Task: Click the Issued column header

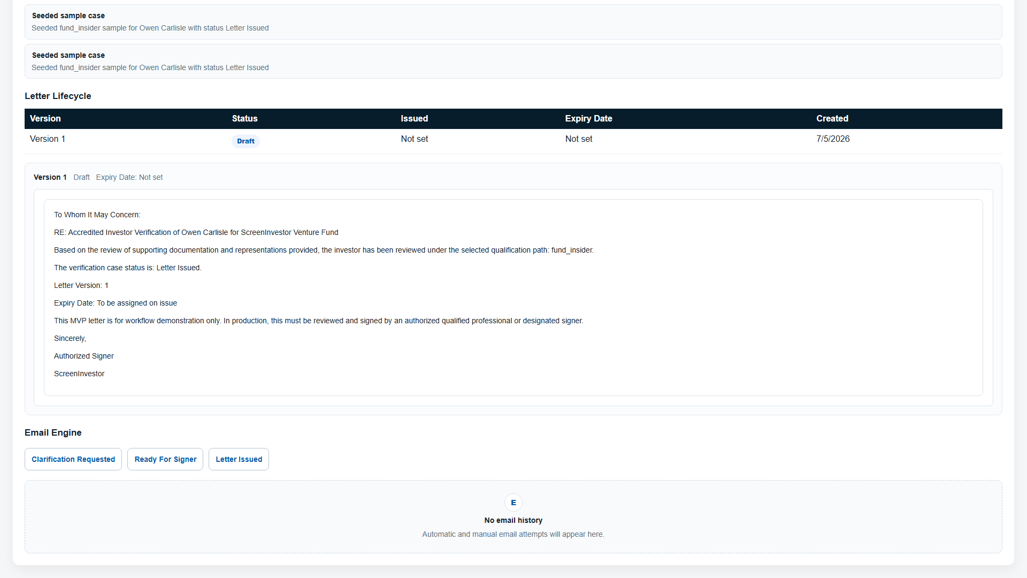Action: (415, 119)
